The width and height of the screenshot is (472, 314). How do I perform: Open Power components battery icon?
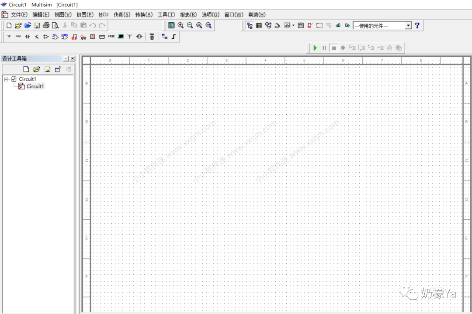102,37
